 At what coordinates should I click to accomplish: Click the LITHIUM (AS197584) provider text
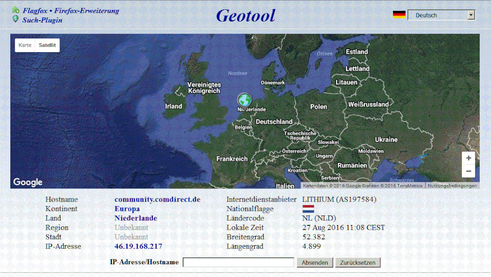pyautogui.click(x=339, y=199)
